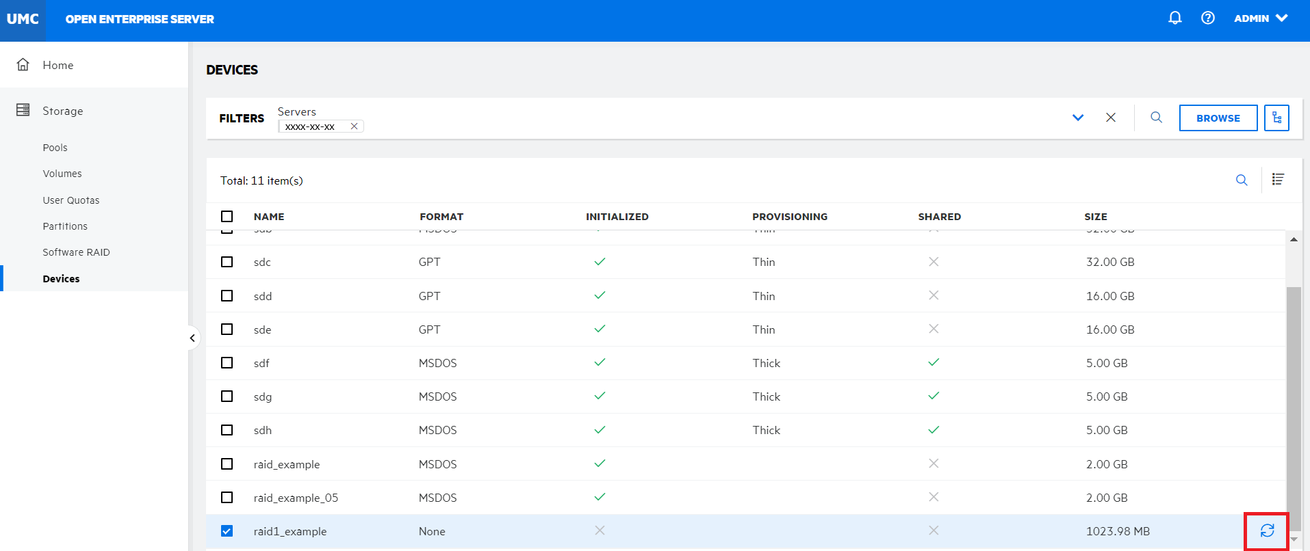Navigate to Home
1310x551 pixels.
[57, 65]
